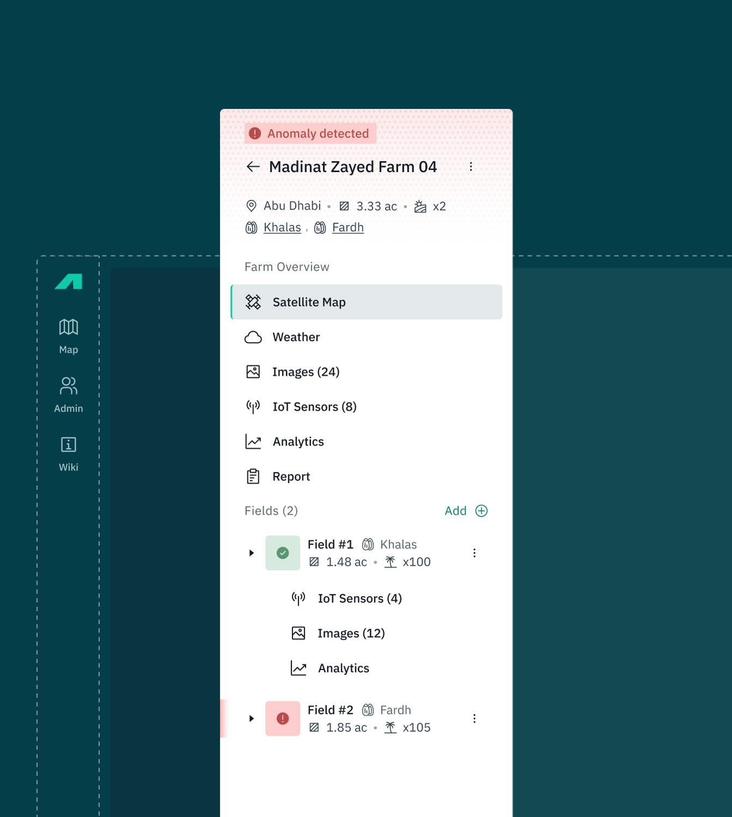
Task: Click the green checkmark status on Field #1
Action: click(x=282, y=553)
